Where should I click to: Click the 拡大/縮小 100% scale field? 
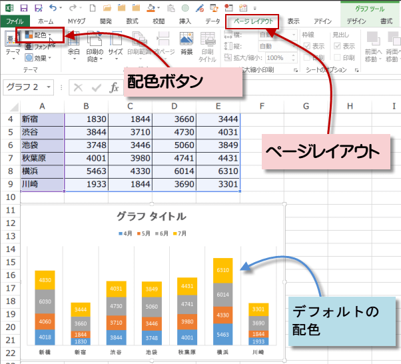pyautogui.click(x=281, y=58)
